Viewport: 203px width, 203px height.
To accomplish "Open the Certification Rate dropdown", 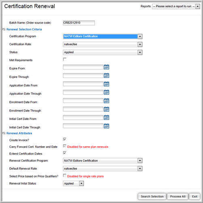I will click(x=140, y=44).
